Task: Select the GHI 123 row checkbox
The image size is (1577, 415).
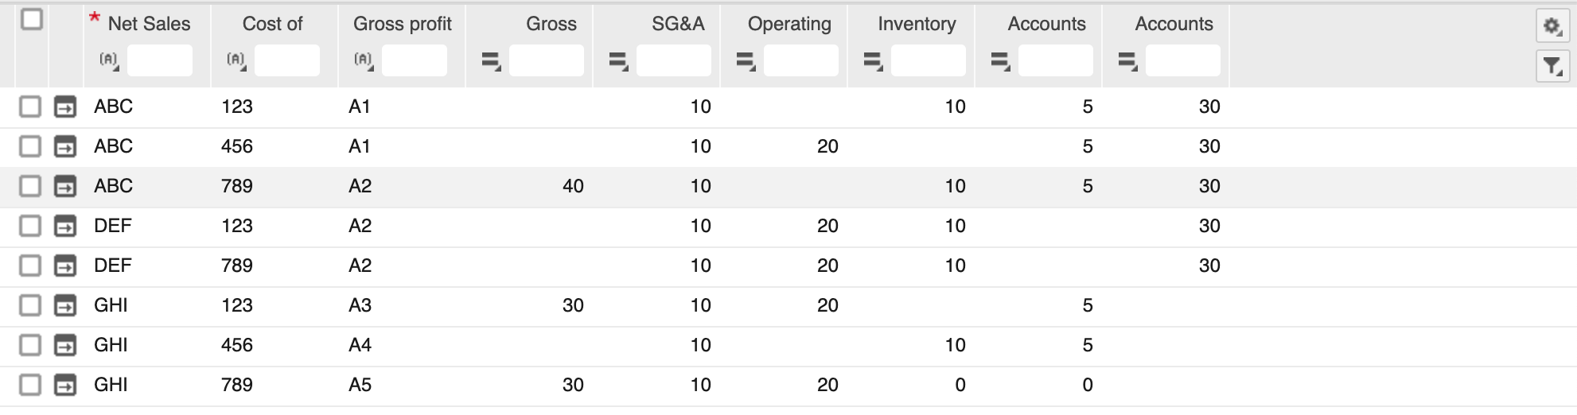Action: (30, 305)
